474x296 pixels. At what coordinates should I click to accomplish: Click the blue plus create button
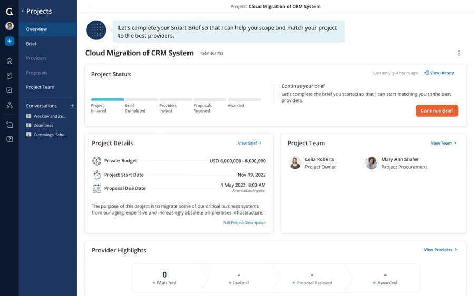point(9,41)
